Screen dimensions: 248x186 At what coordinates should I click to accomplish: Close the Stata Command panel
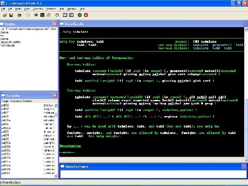coord(244,166)
